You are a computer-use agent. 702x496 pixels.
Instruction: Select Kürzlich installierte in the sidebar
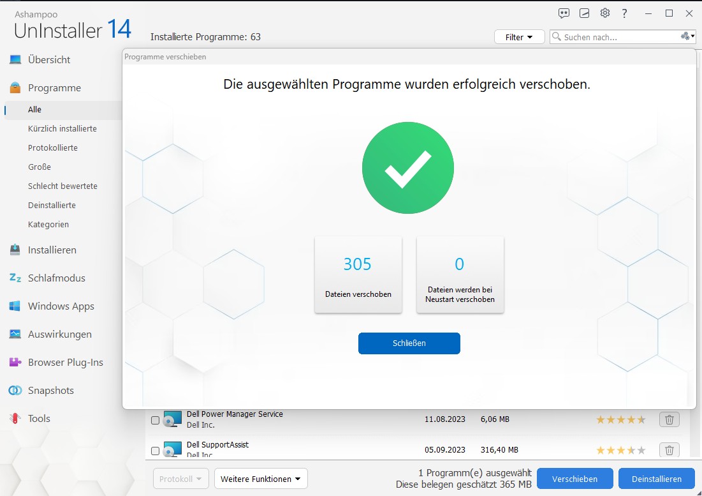click(62, 128)
